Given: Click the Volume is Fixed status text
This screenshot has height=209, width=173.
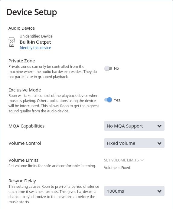Looking at the screenshot, I should [x=117, y=168].
